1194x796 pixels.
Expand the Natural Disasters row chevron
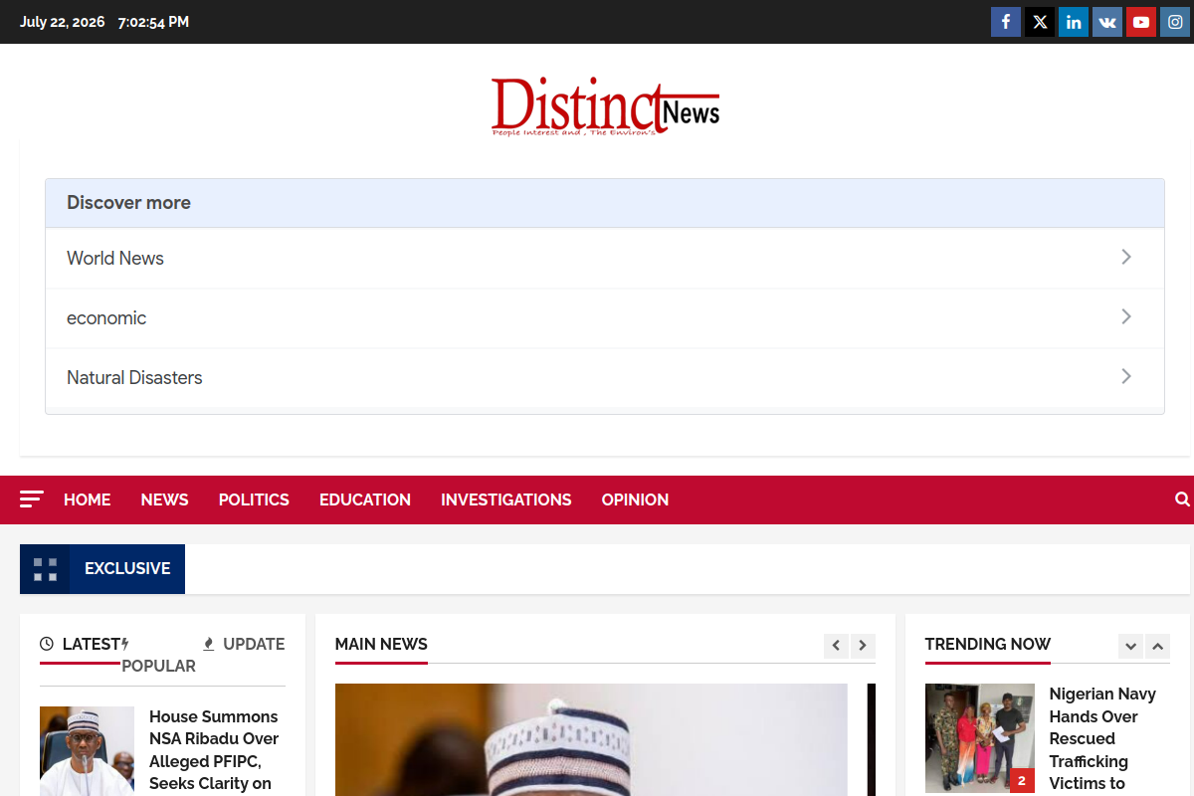1126,376
